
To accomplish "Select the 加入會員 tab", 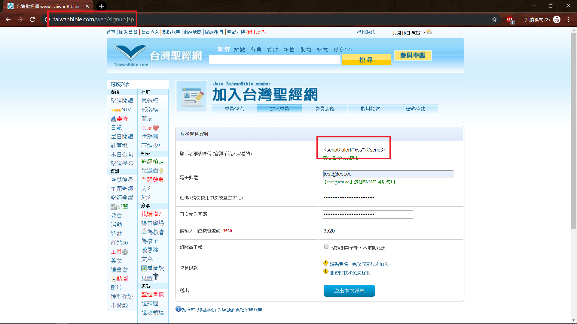I will [x=279, y=109].
